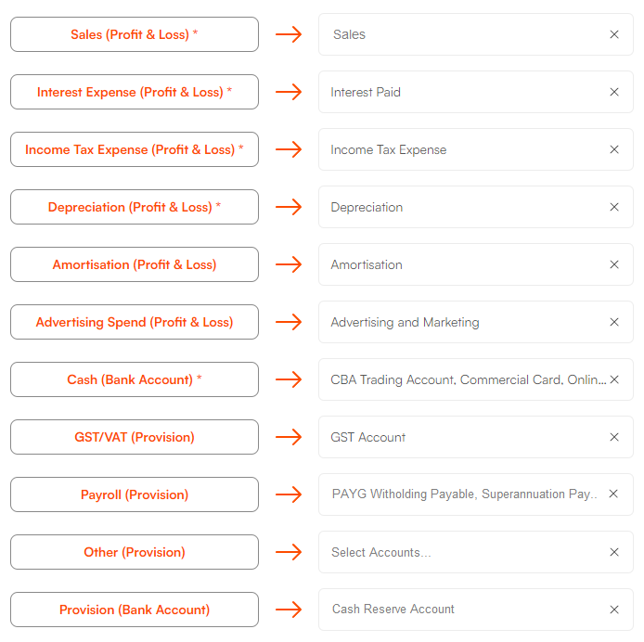Click the Cash (Bank Account) label button

(135, 379)
